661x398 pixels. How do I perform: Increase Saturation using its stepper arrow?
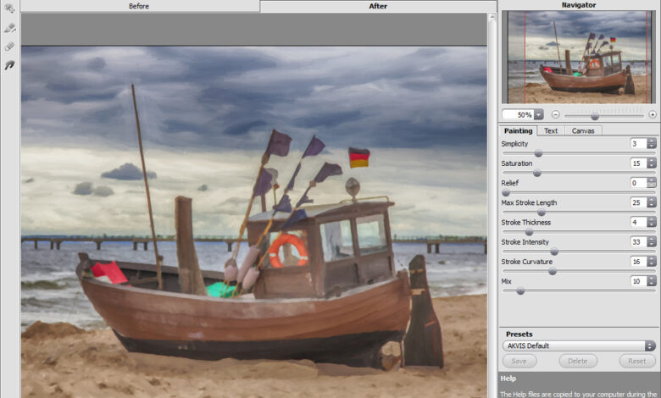tap(651, 160)
